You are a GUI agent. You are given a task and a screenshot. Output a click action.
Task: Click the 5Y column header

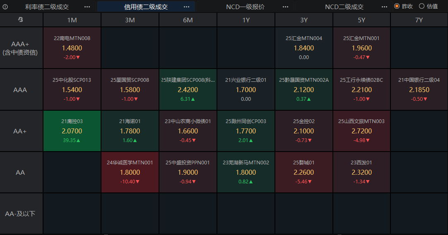[362, 20]
